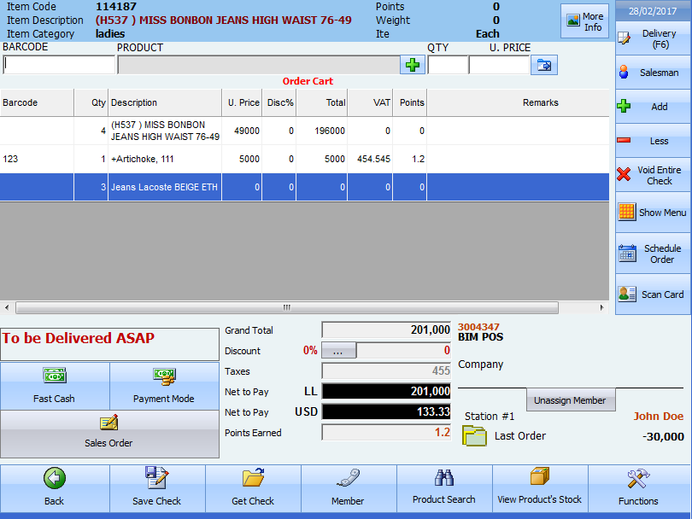Image resolution: width=692 pixels, height=519 pixels.
Task: Click the VAT column header
Action: [370, 102]
